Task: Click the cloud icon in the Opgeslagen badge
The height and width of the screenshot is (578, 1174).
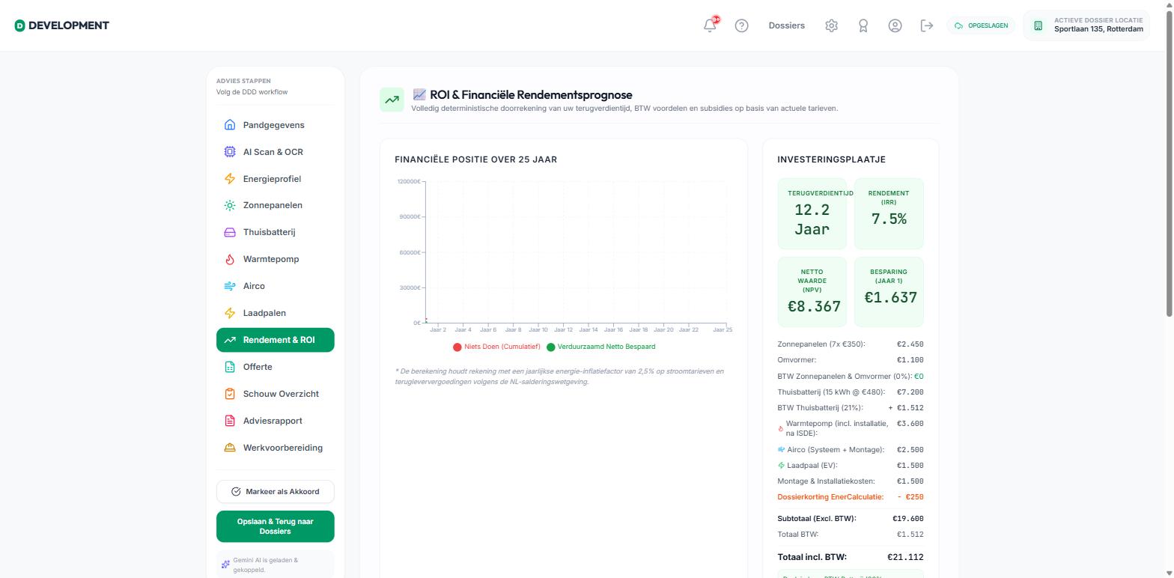Action: click(958, 26)
